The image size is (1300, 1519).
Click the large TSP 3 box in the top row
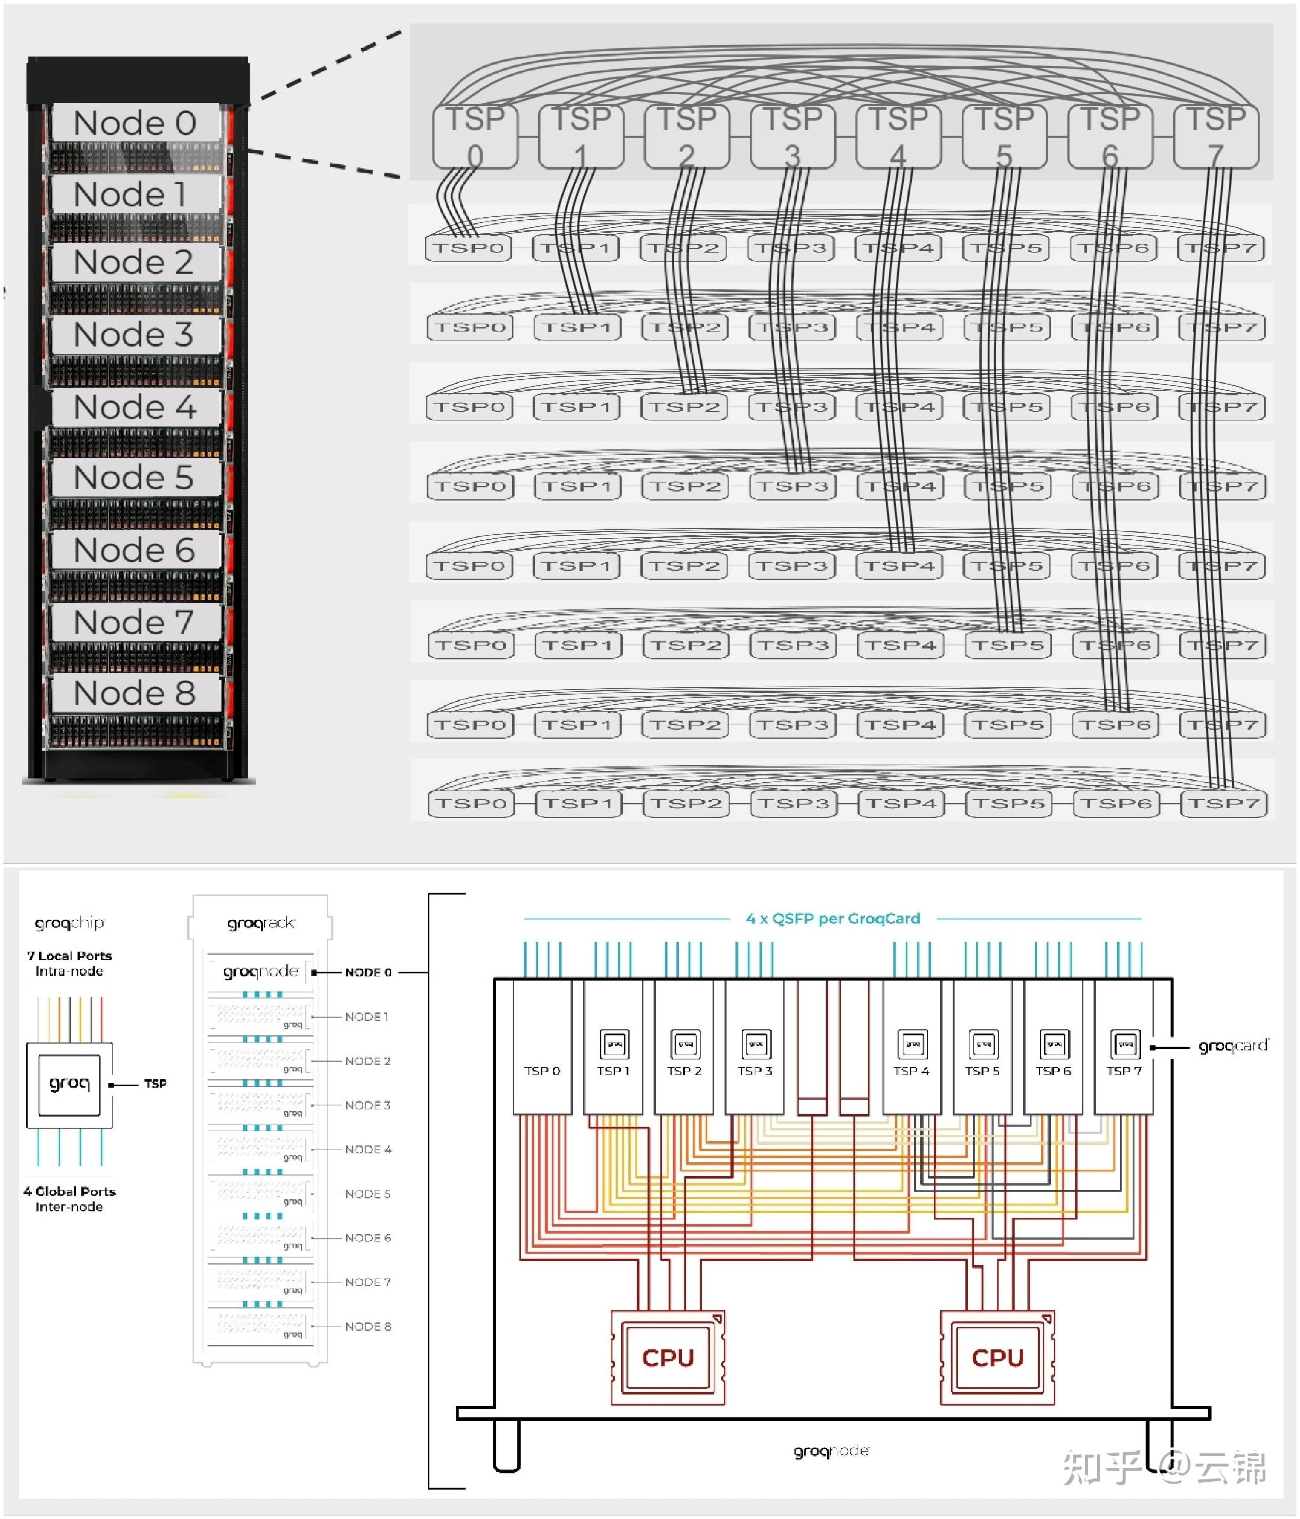[x=793, y=137]
